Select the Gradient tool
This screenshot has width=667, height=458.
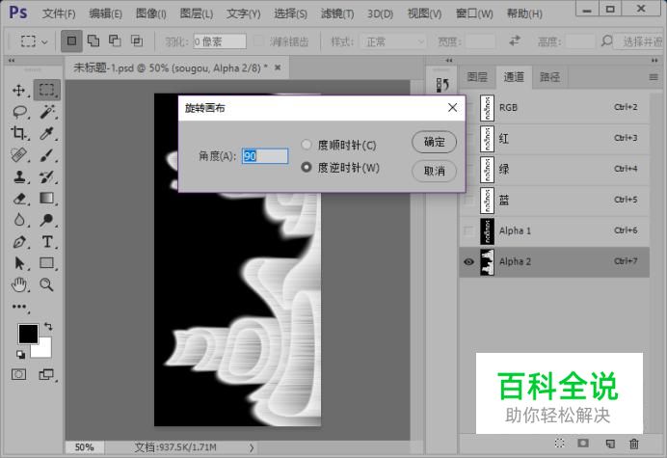click(x=47, y=198)
